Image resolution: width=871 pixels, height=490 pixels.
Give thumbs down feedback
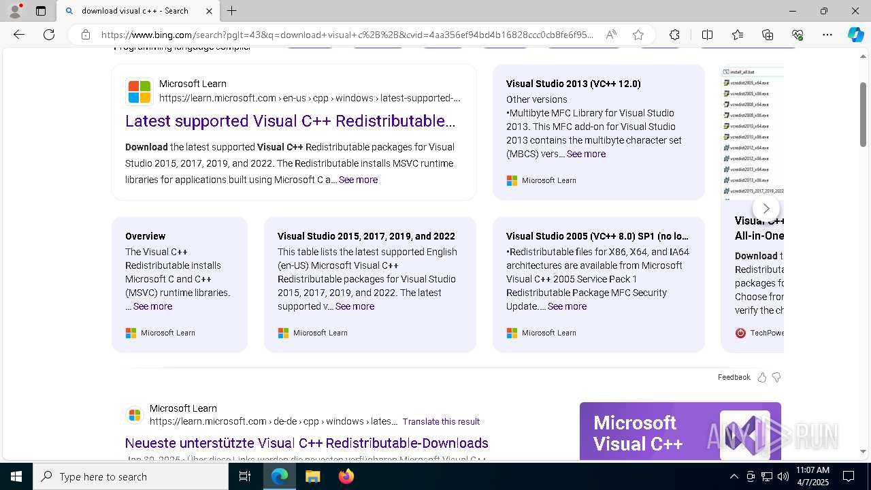coord(776,377)
